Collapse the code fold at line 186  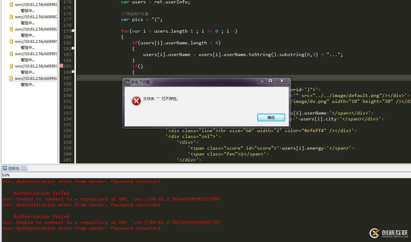click(73, 72)
